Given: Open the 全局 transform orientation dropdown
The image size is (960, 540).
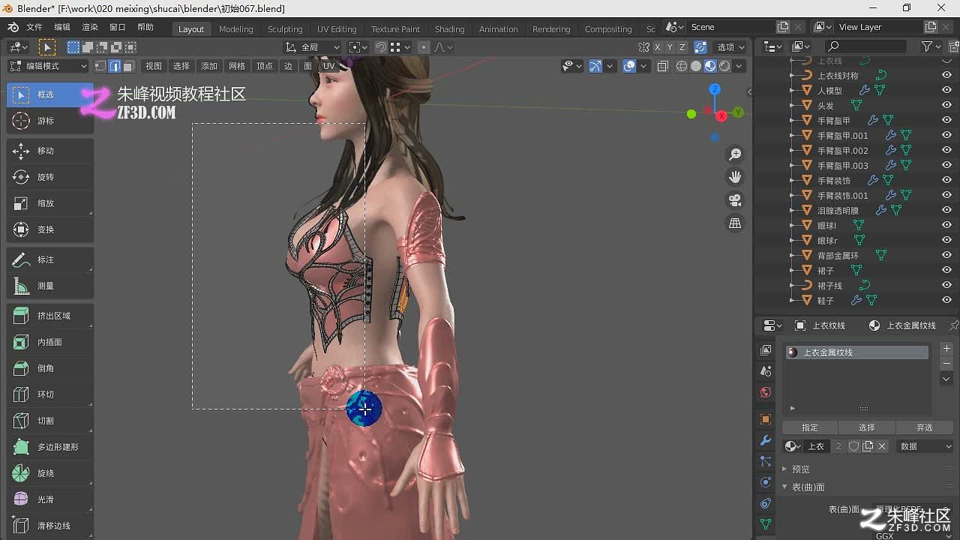Looking at the screenshot, I should pyautogui.click(x=313, y=47).
